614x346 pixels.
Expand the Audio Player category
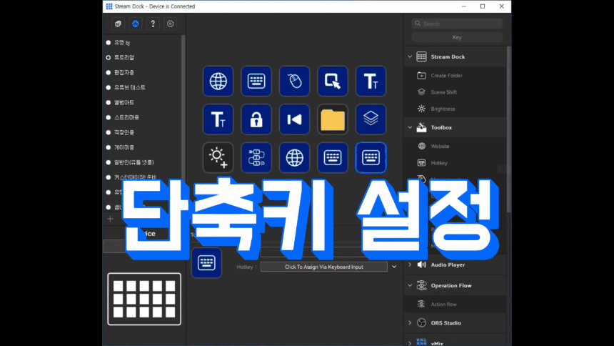tap(410, 265)
